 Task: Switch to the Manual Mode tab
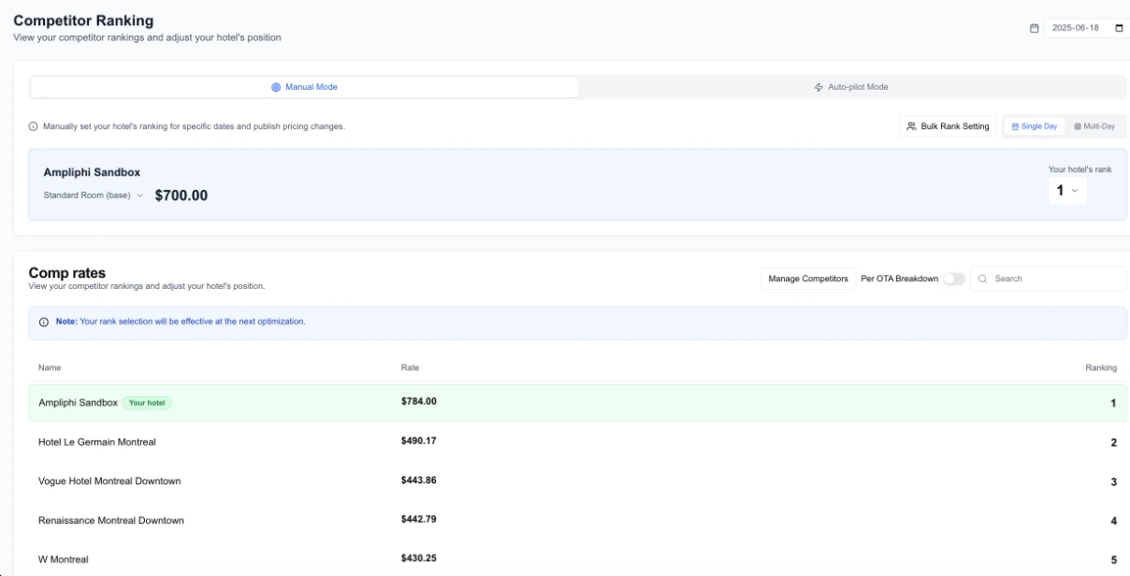pyautogui.click(x=304, y=87)
